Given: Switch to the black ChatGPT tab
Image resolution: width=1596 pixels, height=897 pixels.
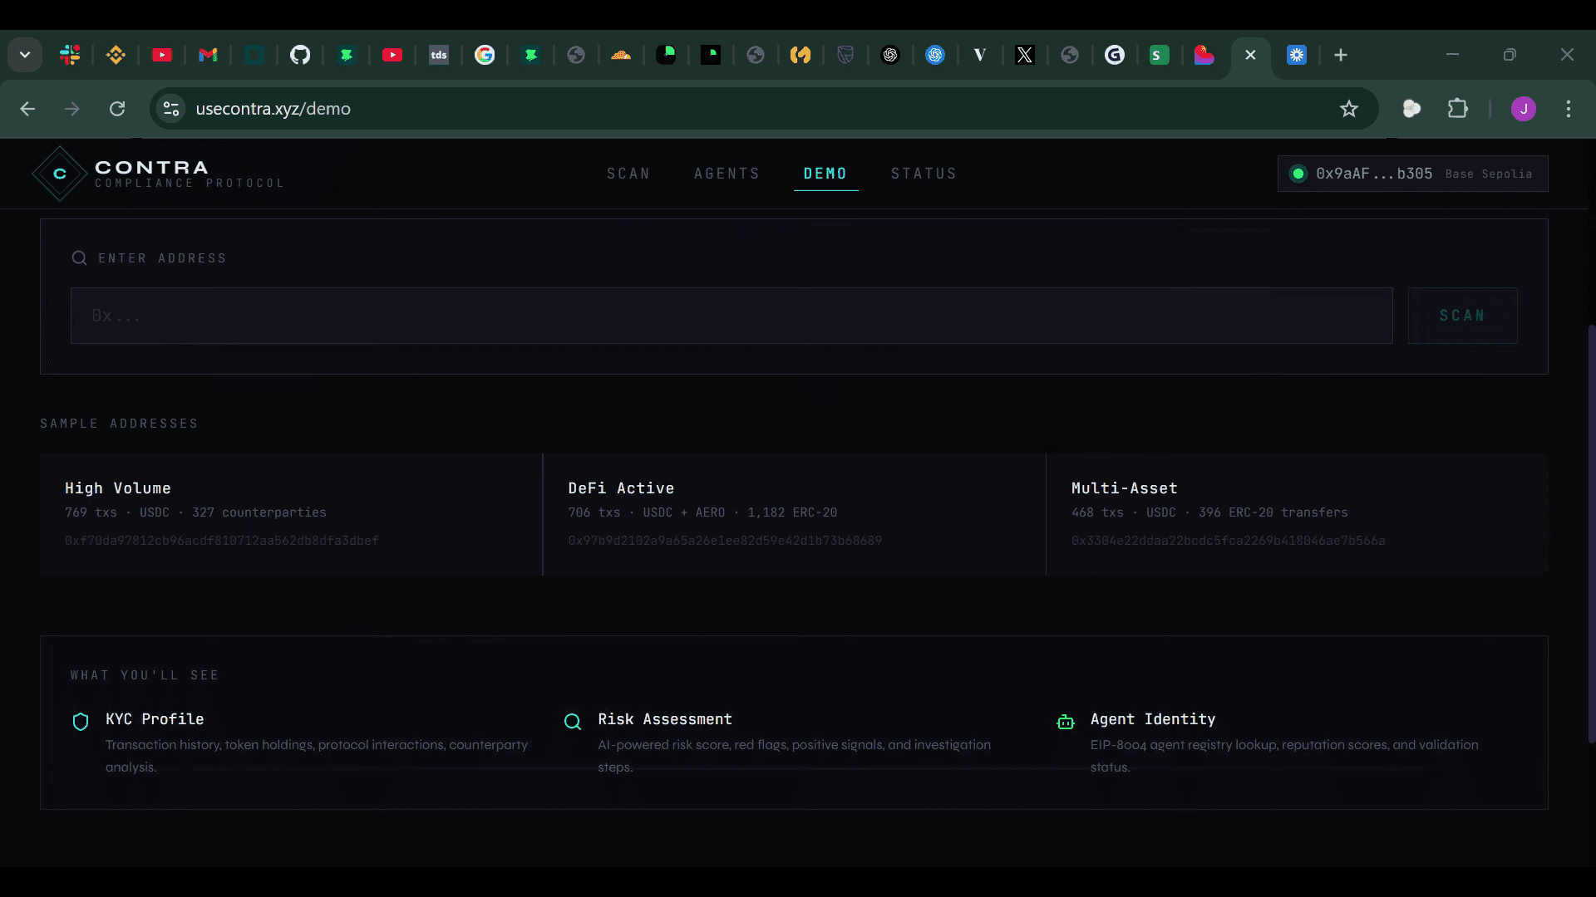Looking at the screenshot, I should [890, 55].
